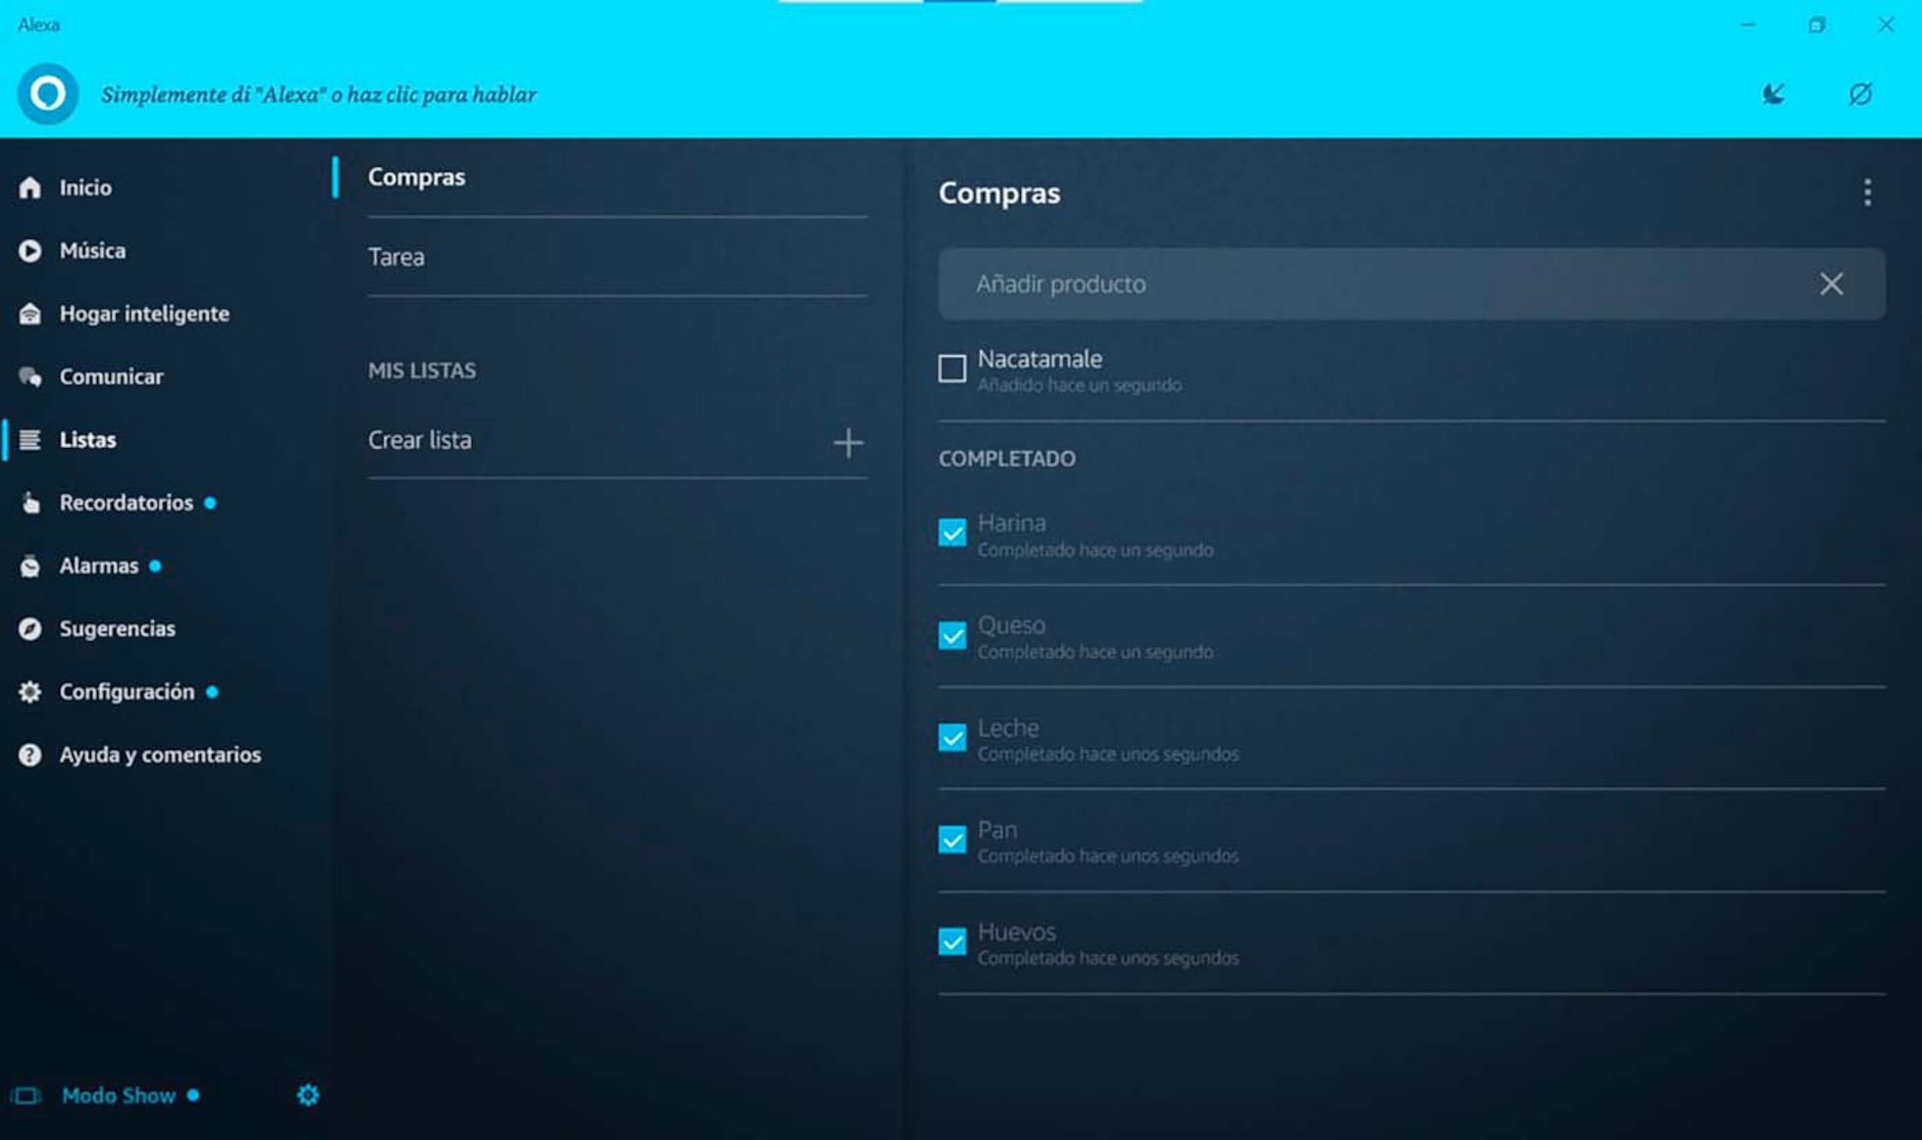Screen dimensions: 1922x1140
Task: Uncheck the Huevos checkbox
Action: [x=951, y=942]
